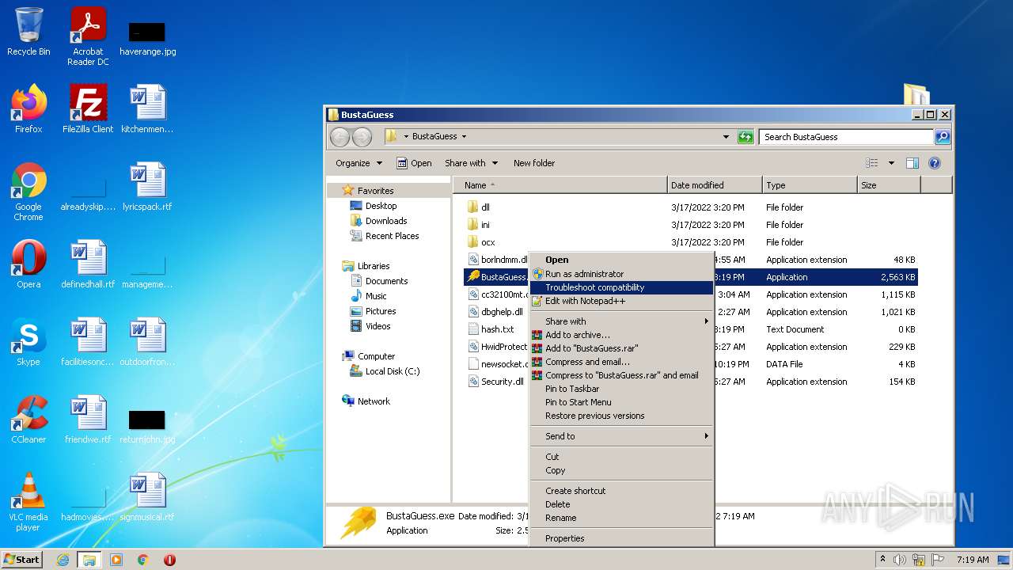
Task: Click the Action Center flag in the tray
Action: [x=938, y=560]
